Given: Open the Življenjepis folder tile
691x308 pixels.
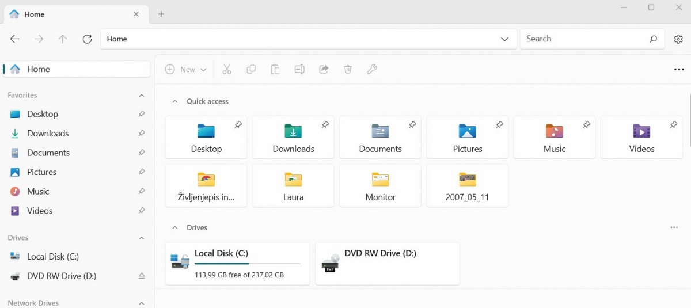Looking at the screenshot, I should (206, 185).
